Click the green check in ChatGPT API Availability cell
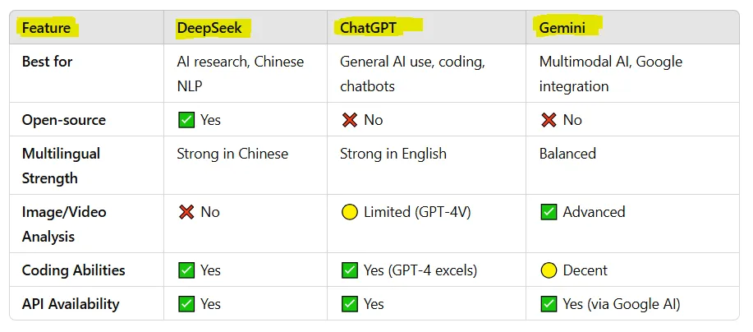 [x=349, y=304]
